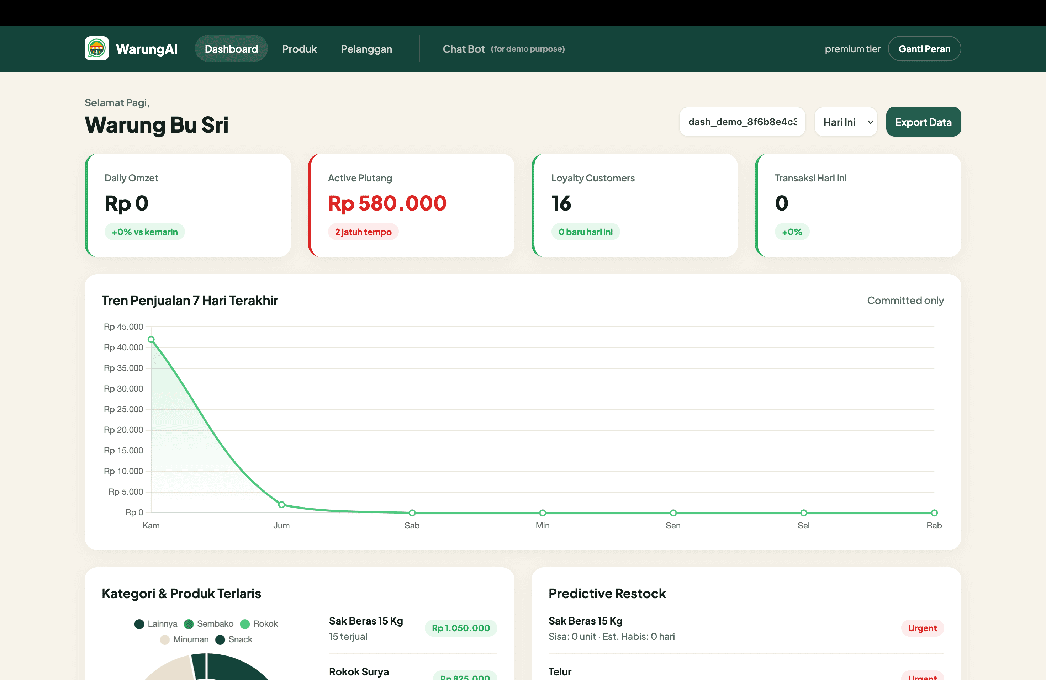The width and height of the screenshot is (1046, 680).
Task: Click the Transaksi Hari Ini +0% badge
Action: pyautogui.click(x=792, y=232)
